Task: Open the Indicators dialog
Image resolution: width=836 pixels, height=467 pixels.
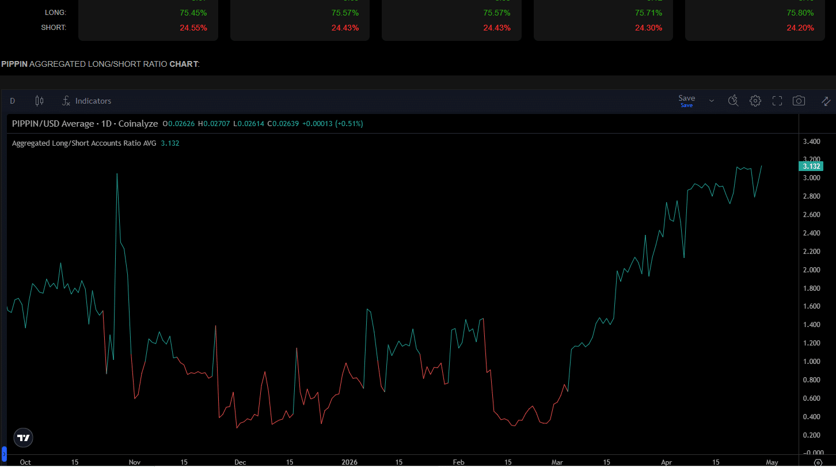Action: click(92, 101)
